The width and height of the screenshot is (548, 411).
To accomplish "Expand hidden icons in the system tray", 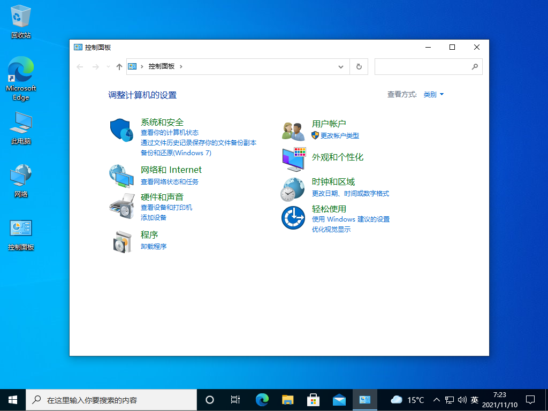I will point(436,400).
